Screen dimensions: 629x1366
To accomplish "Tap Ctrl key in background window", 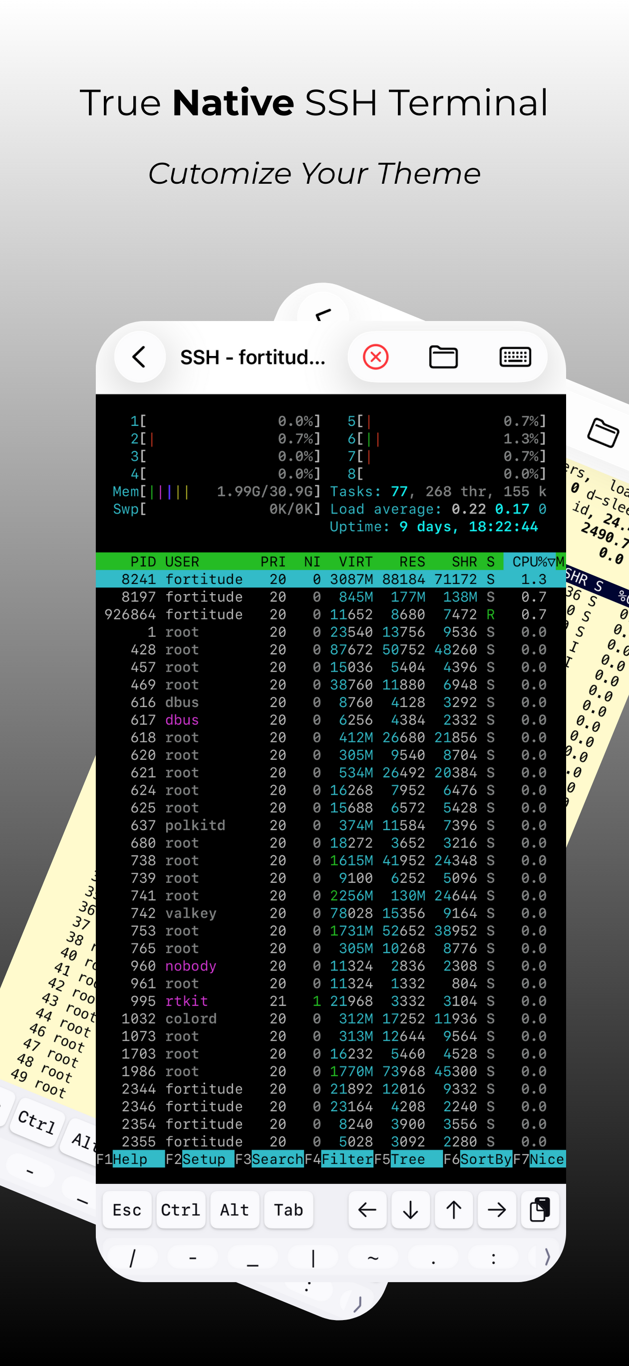I will tap(36, 1121).
